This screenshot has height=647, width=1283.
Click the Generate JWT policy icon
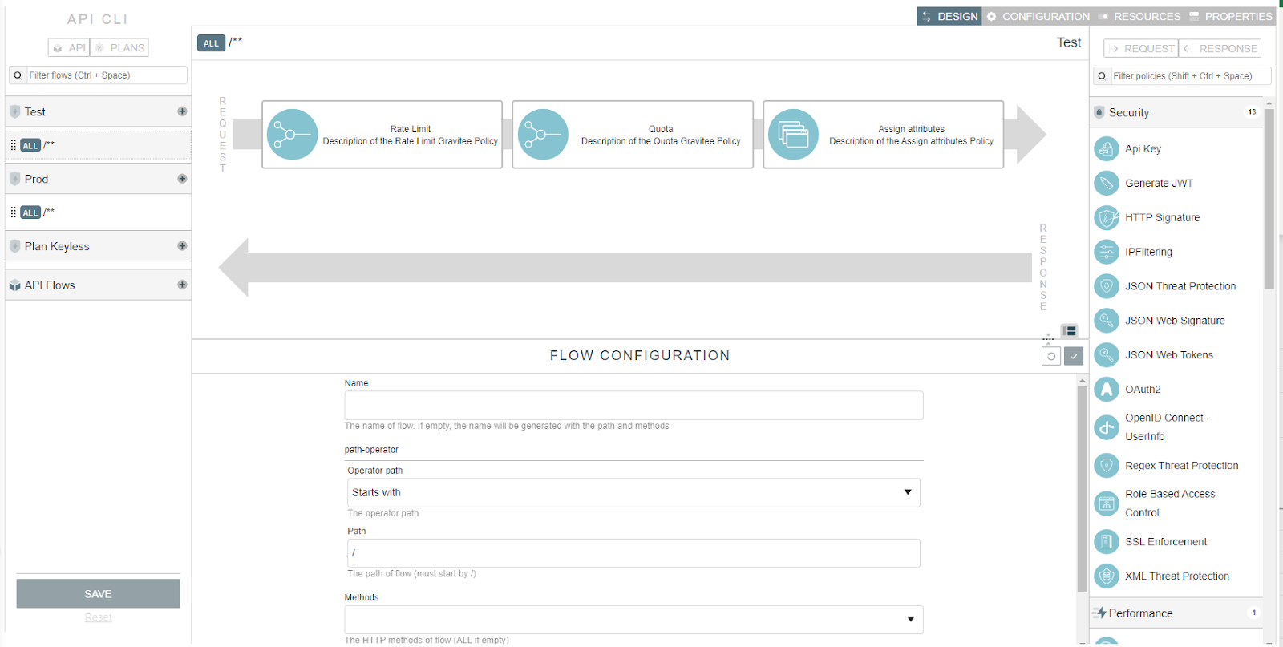point(1107,184)
